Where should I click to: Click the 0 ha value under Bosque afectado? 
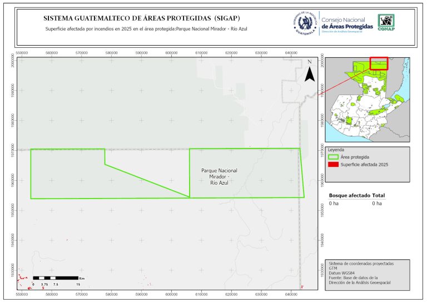coord(334,204)
